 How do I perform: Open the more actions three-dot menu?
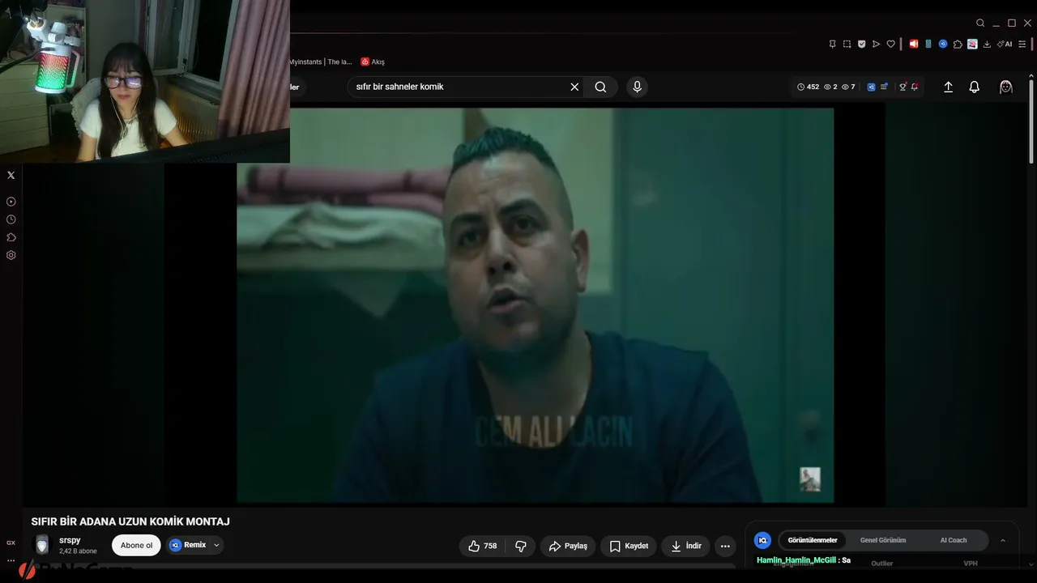click(725, 546)
